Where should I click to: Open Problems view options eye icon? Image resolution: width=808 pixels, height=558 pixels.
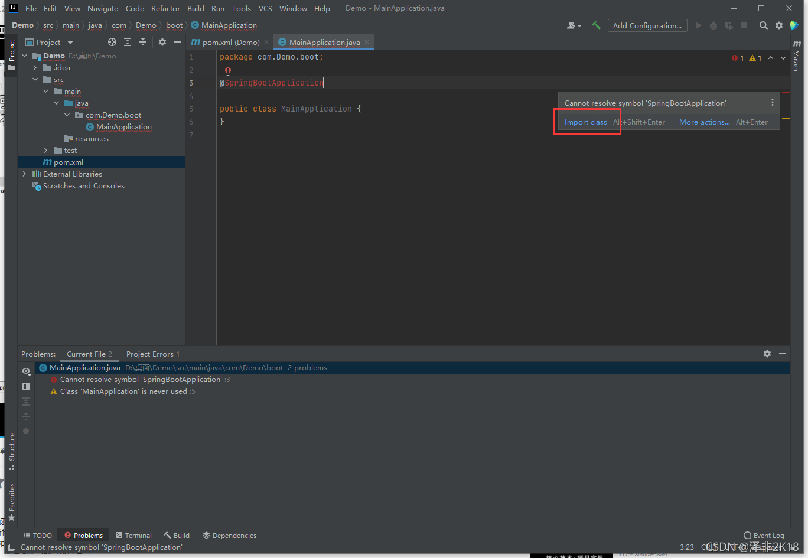pos(26,371)
